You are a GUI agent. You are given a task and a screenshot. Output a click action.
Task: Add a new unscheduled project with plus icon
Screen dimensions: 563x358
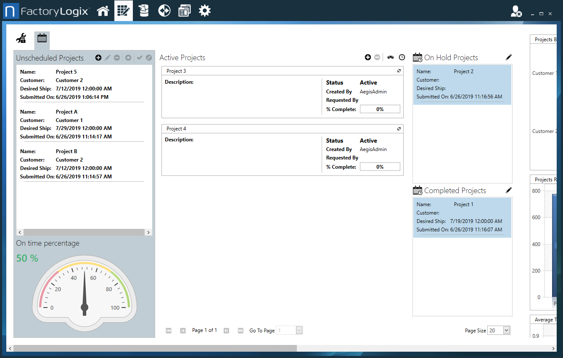click(98, 58)
